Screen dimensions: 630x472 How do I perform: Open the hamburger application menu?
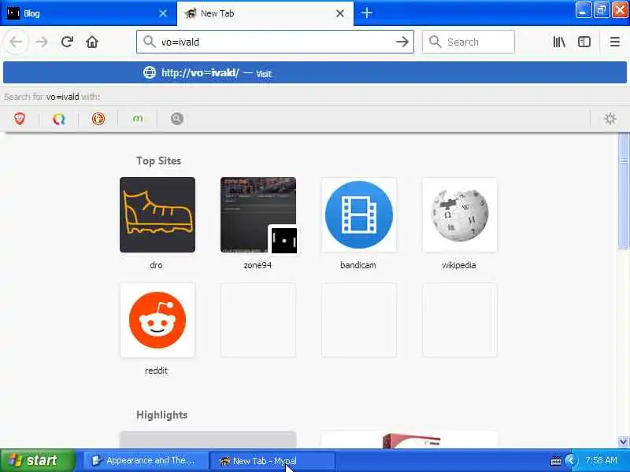tap(615, 42)
